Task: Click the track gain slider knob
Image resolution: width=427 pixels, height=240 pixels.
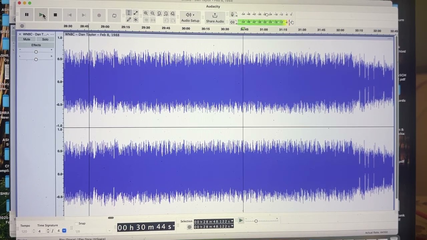Action: [x=36, y=52]
